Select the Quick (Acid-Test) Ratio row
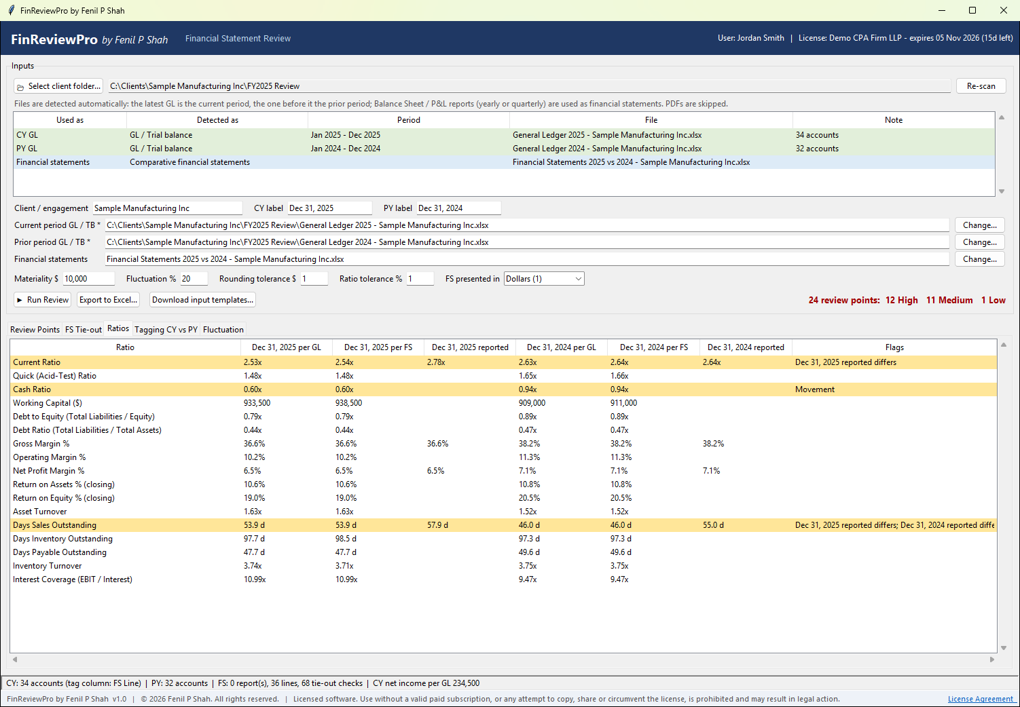 pyautogui.click(x=503, y=376)
